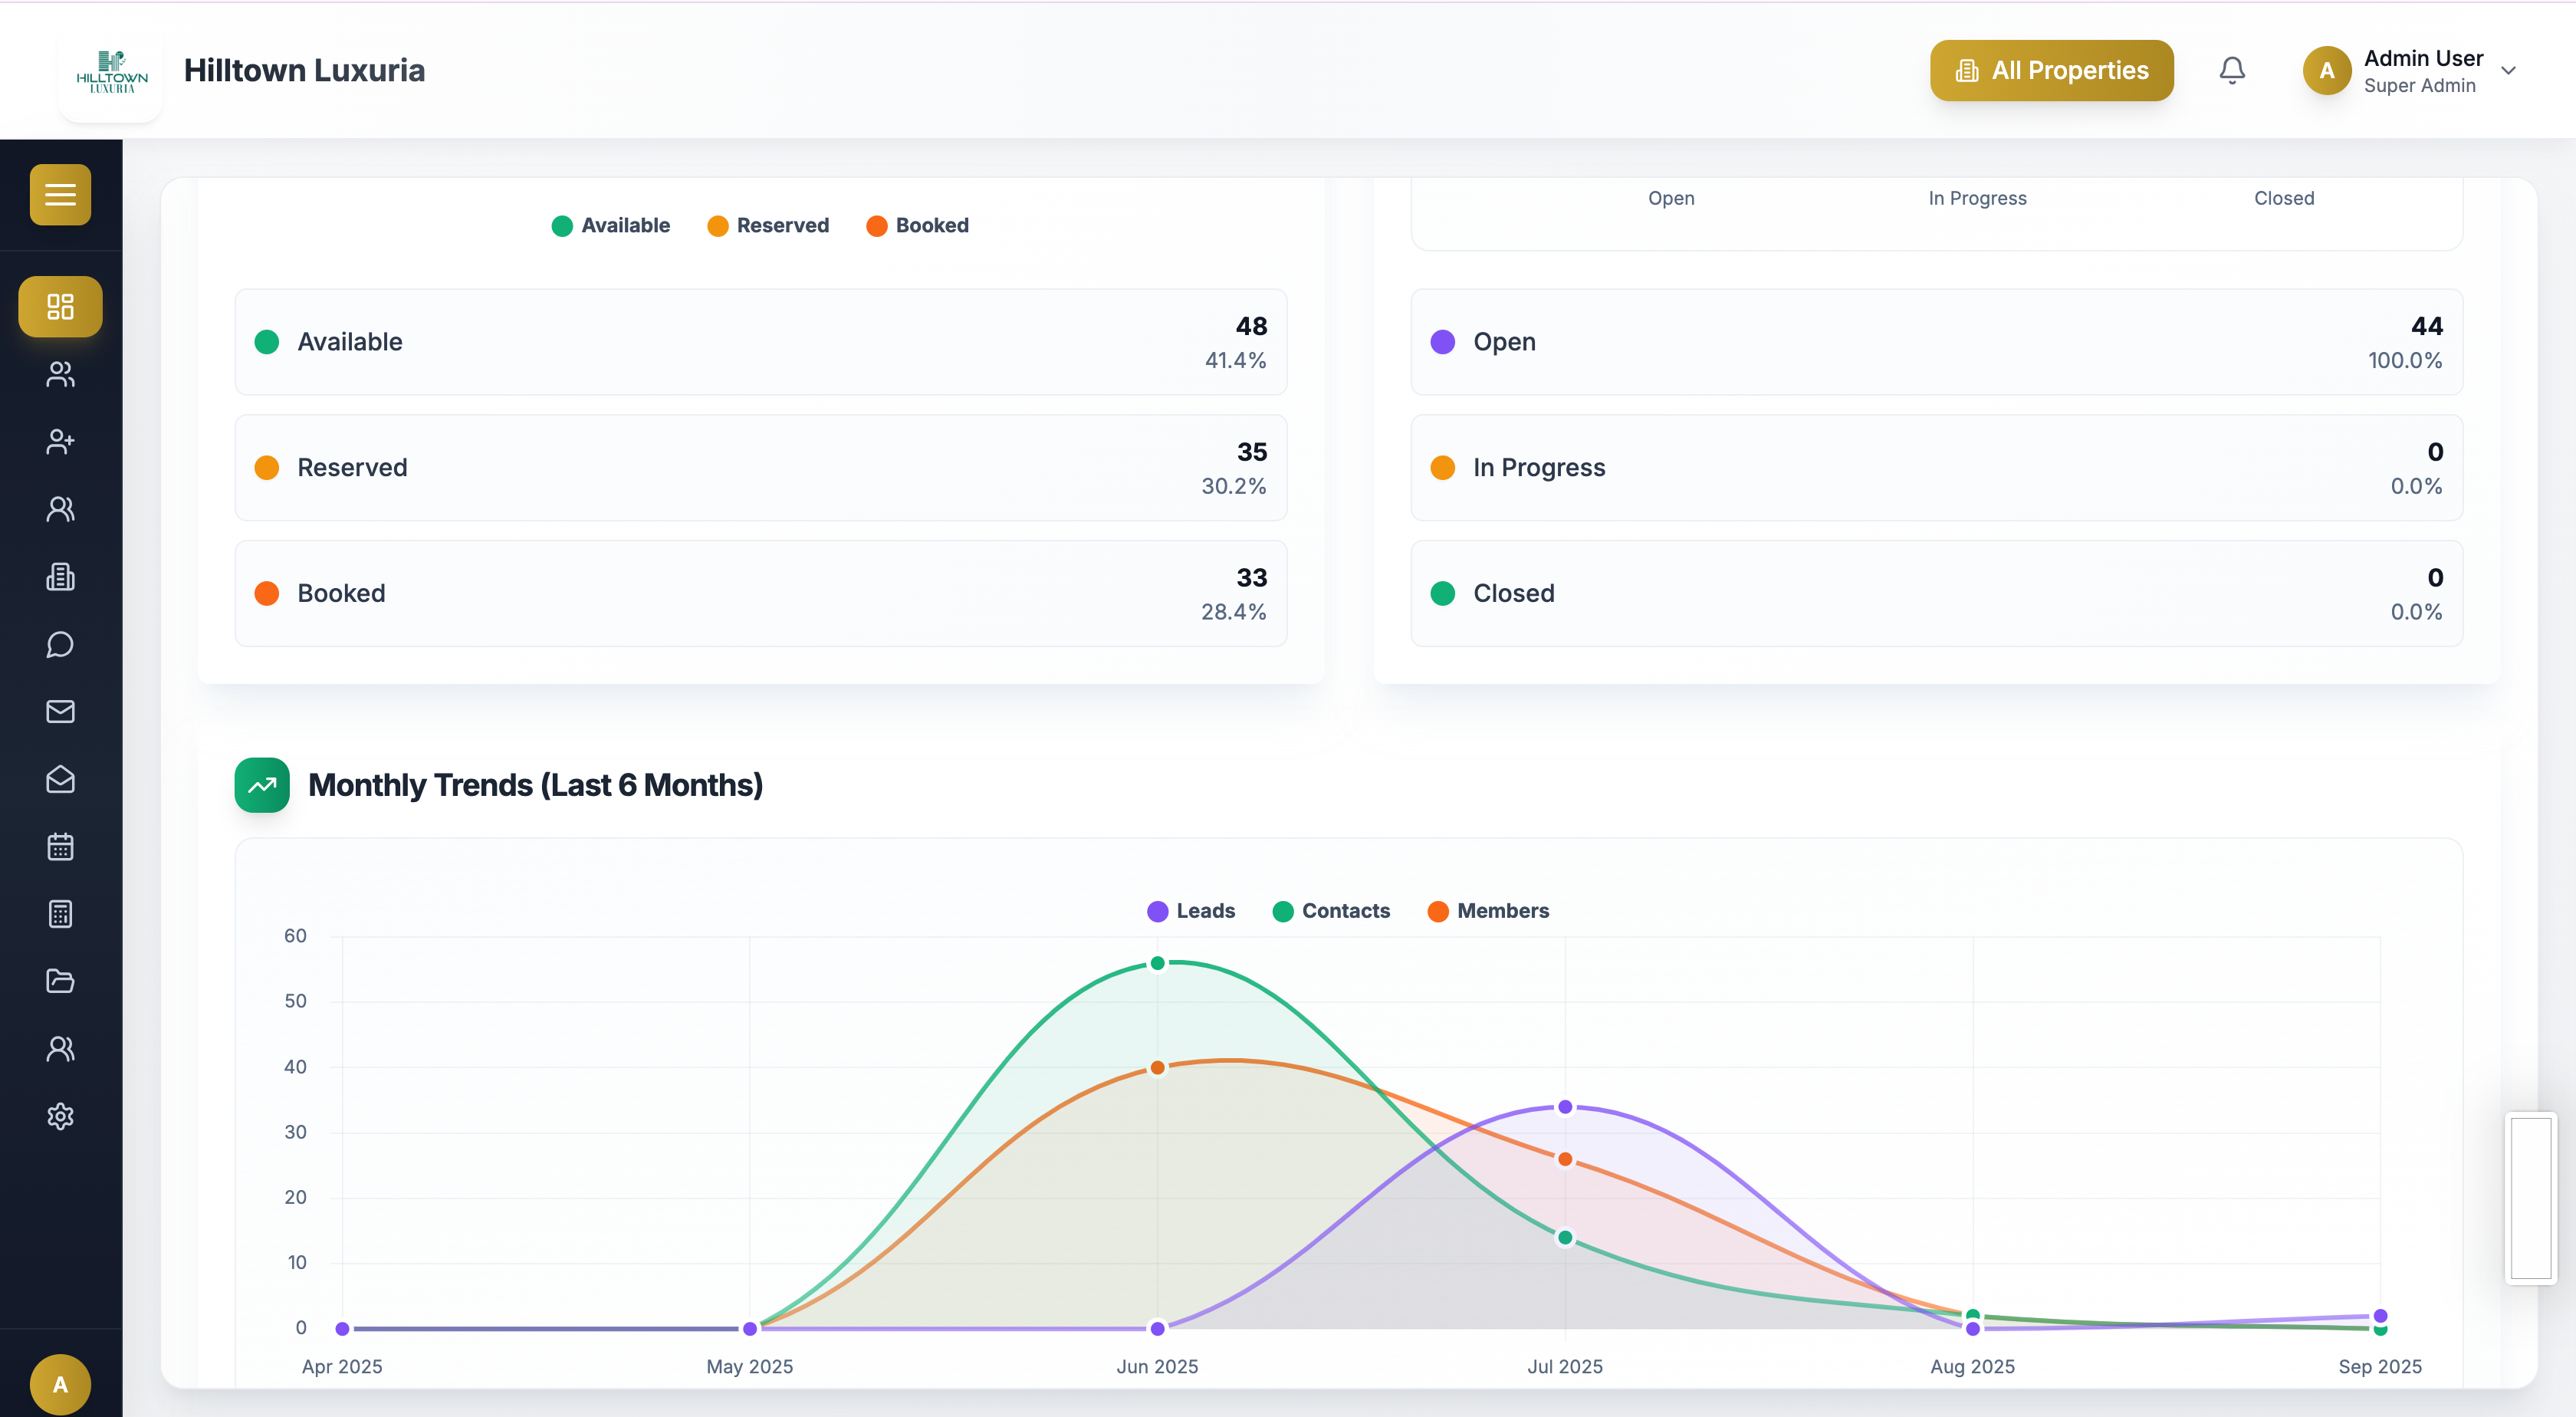Open the All Properties selector
Screen dimensions: 2576x1417
[x=2051, y=70]
